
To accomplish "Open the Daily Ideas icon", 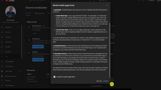I will click(2, 71).
